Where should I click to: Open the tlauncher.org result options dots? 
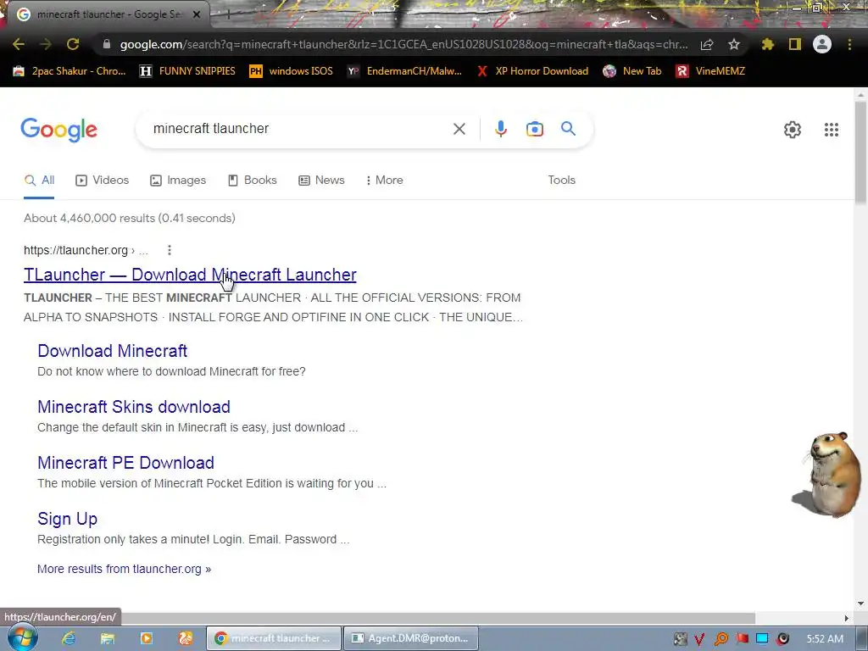(x=170, y=250)
